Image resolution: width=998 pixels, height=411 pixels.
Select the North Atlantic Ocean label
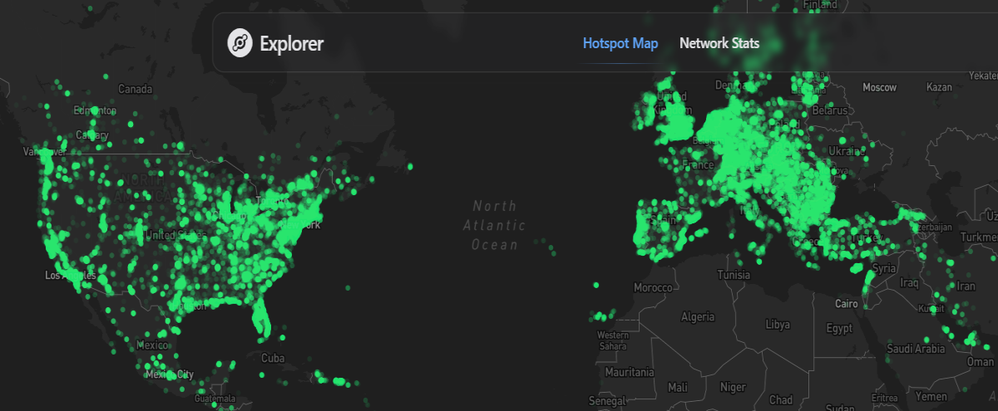[x=495, y=225]
